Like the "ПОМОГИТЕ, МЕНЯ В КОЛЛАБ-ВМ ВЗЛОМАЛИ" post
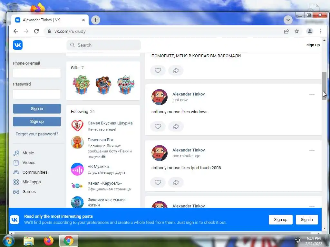Screen dimensions: 330x247 point(158,70)
